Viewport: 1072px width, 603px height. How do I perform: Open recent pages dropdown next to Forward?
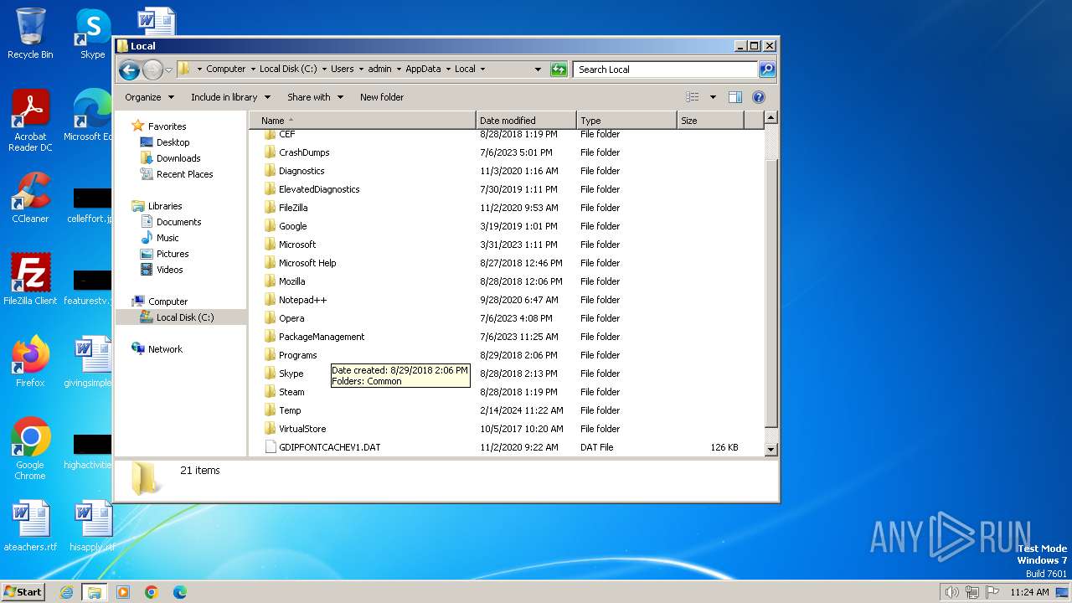(x=168, y=70)
